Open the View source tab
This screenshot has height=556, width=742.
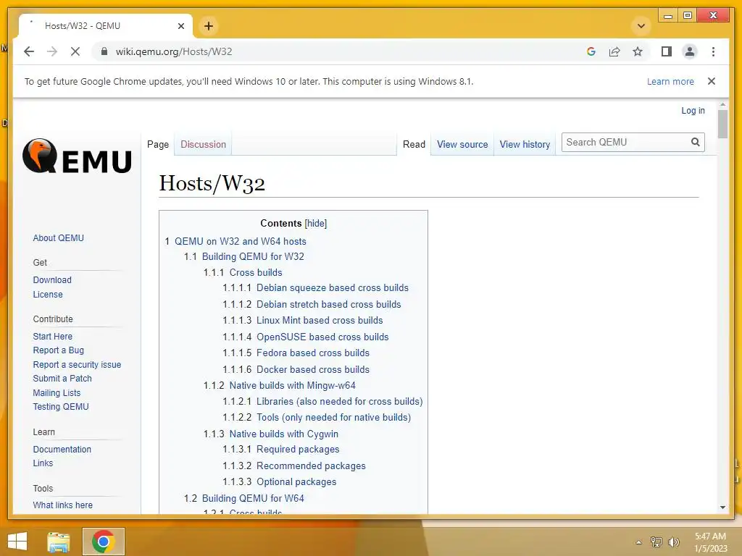coord(462,144)
